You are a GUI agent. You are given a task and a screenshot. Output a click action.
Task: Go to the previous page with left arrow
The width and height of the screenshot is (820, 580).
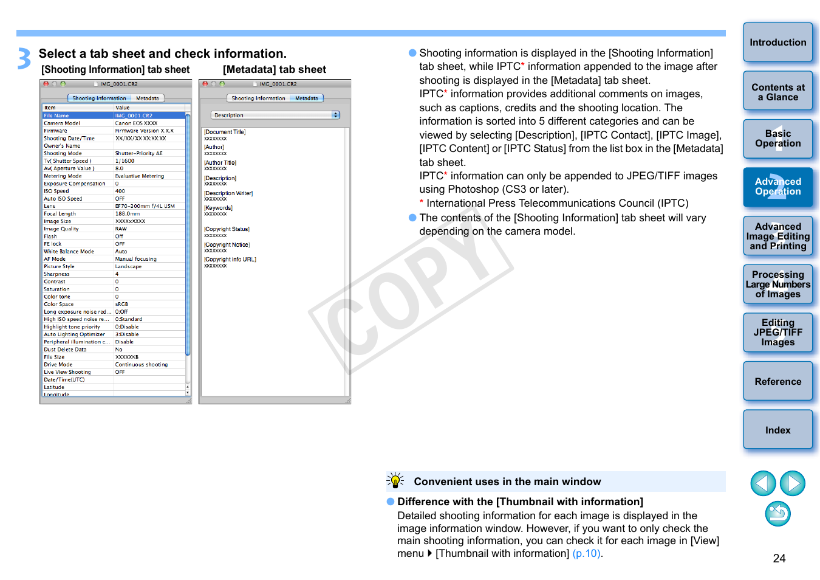click(763, 483)
